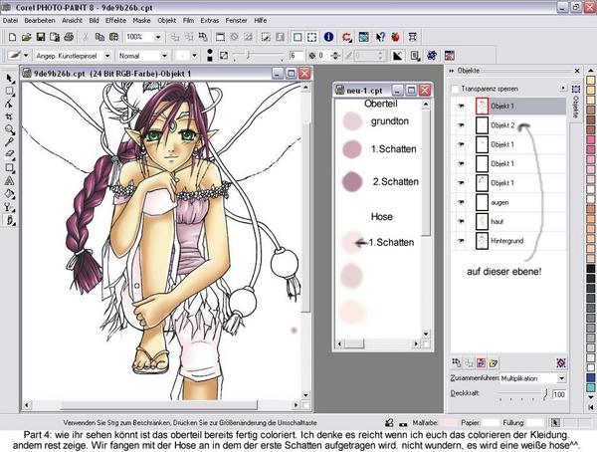Open the Extras menu
The width and height of the screenshot is (597, 452).
point(209,21)
